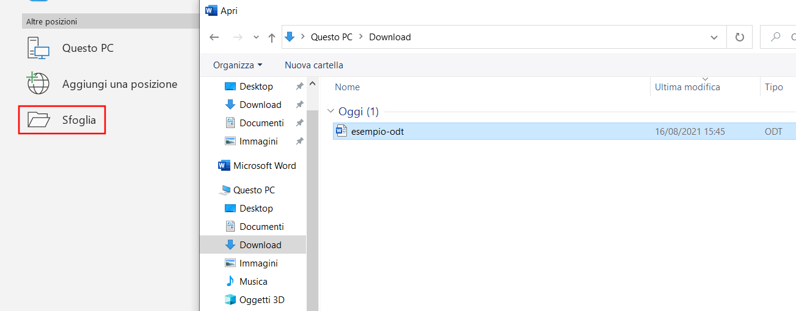Select Immagini under Questo PC tree
Image resolution: width=796 pixels, height=311 pixels.
[258, 263]
